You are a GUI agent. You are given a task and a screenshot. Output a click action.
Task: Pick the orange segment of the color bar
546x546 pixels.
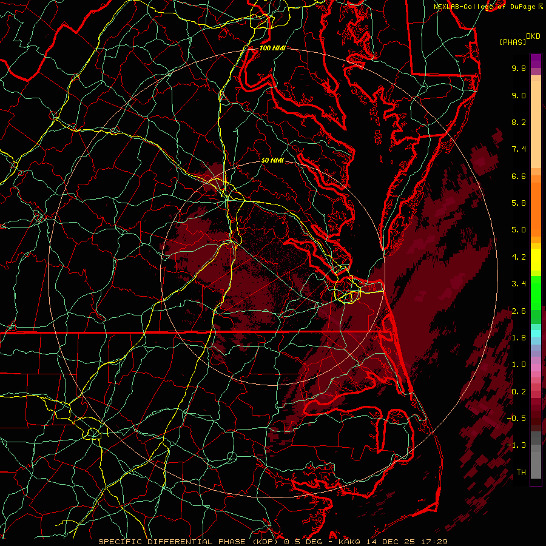tap(536, 210)
